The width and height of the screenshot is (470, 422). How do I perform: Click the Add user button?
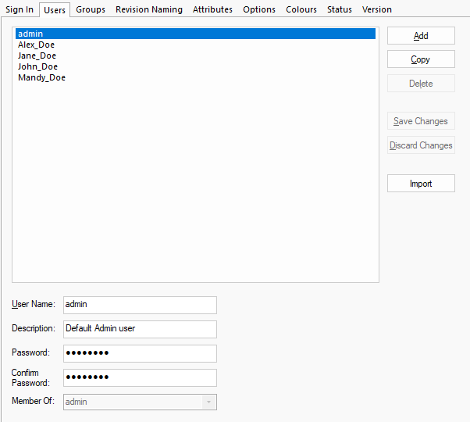[x=421, y=36]
